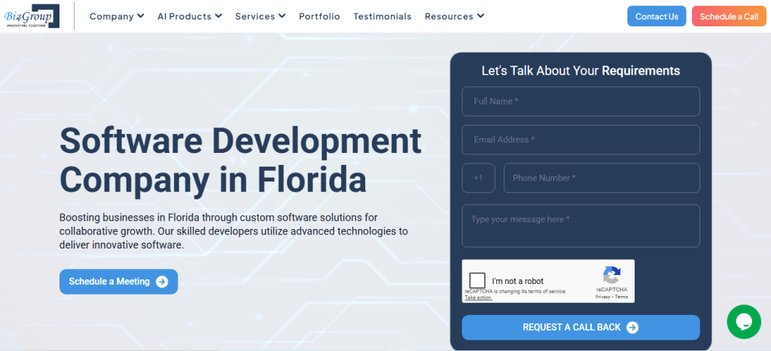Expand the Company dropdown menu

(x=117, y=16)
